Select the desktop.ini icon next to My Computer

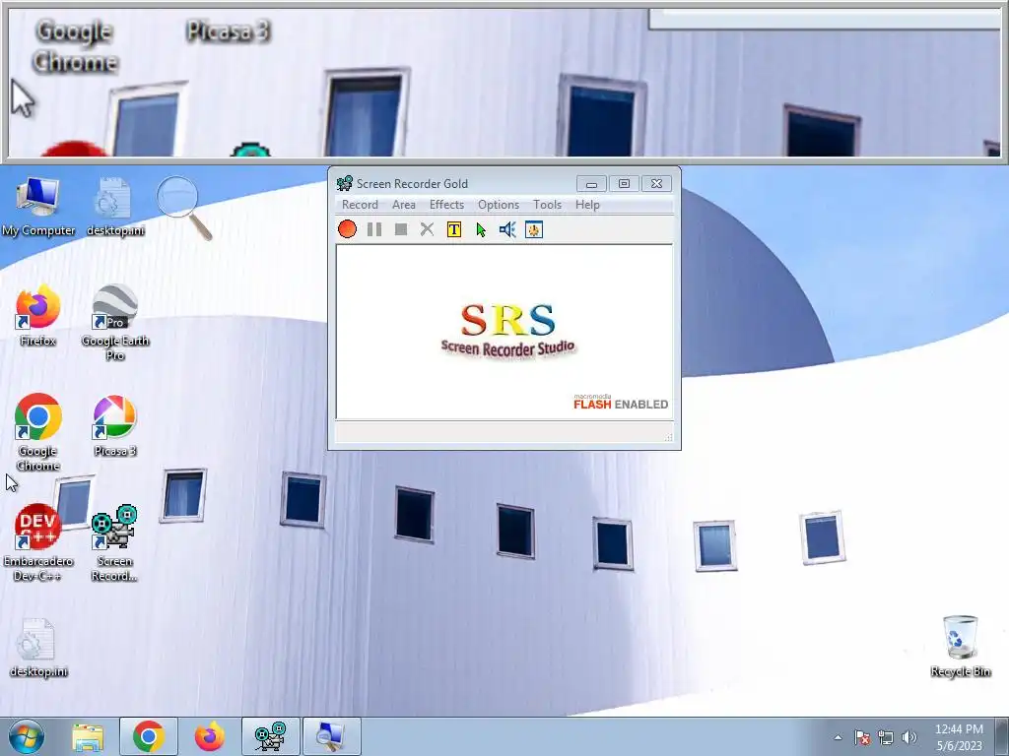coord(115,207)
